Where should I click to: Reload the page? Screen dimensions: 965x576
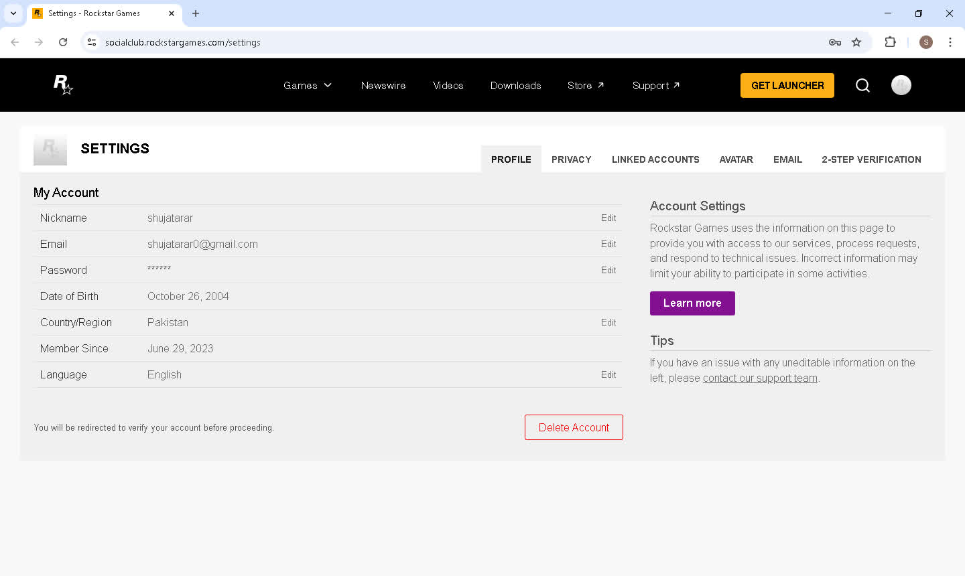[x=63, y=42]
